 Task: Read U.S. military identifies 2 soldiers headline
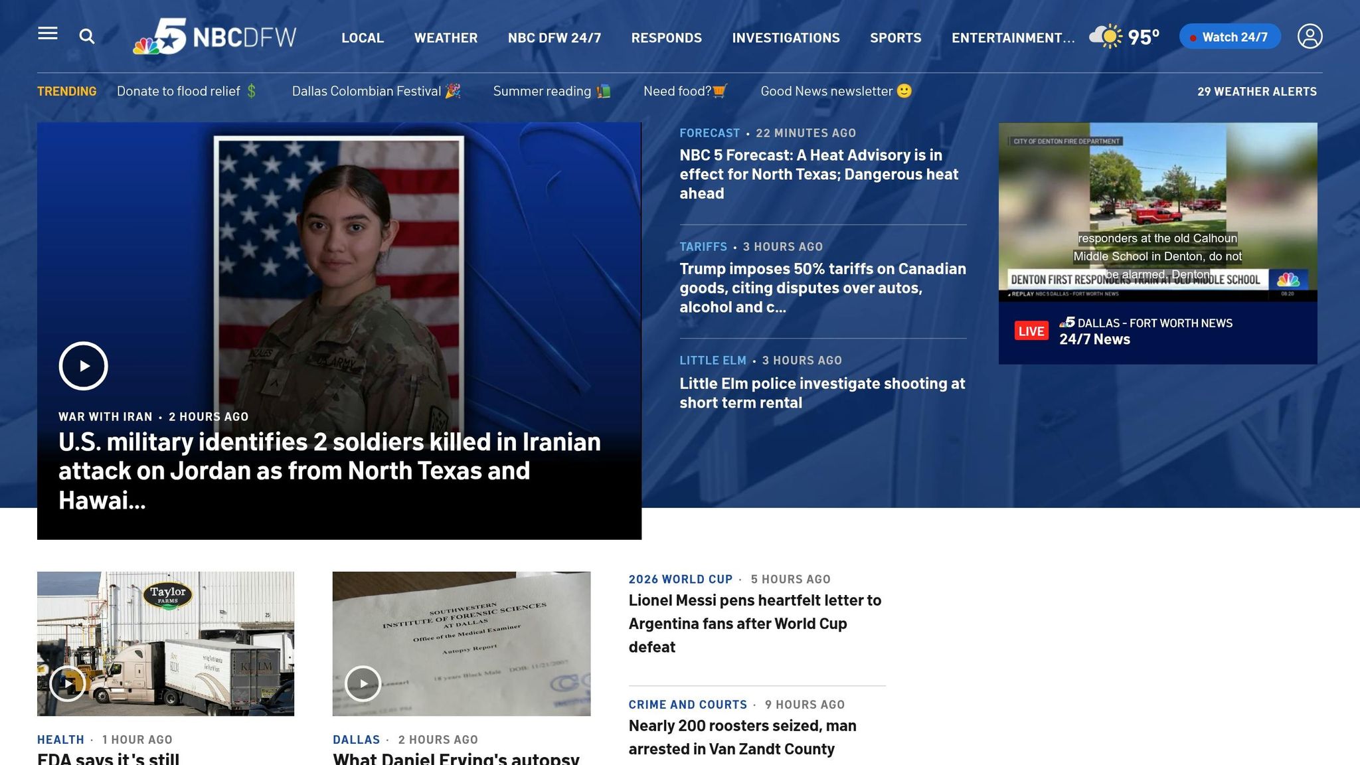tap(329, 471)
